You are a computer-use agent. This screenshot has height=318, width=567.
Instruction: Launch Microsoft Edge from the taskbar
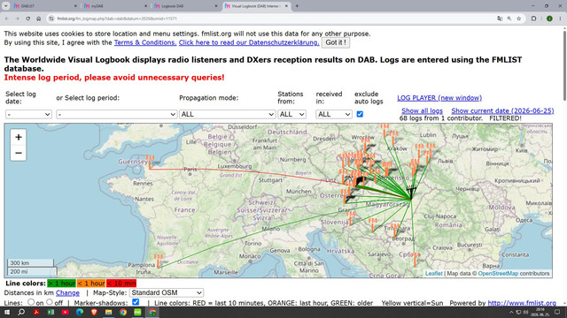tap(80, 312)
